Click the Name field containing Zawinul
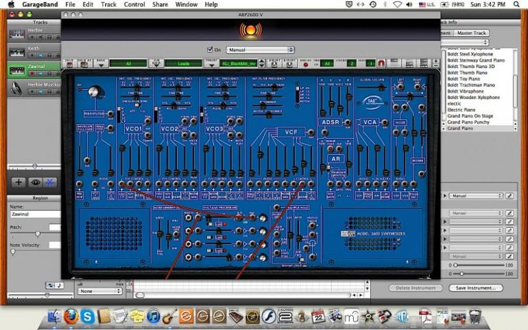This screenshot has width=528, height=330. 35,214
